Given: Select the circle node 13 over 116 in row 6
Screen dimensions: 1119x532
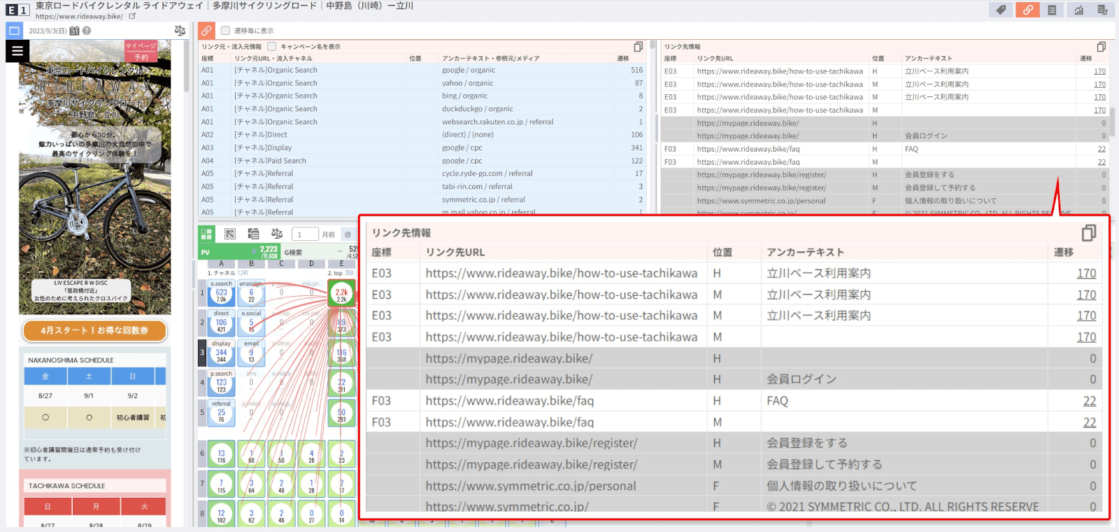Looking at the screenshot, I should [222, 455].
